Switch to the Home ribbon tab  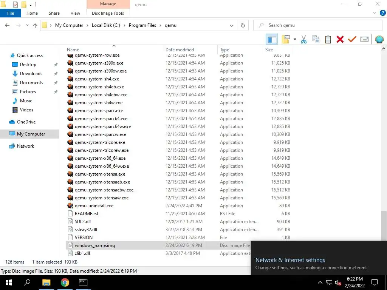(x=32, y=13)
